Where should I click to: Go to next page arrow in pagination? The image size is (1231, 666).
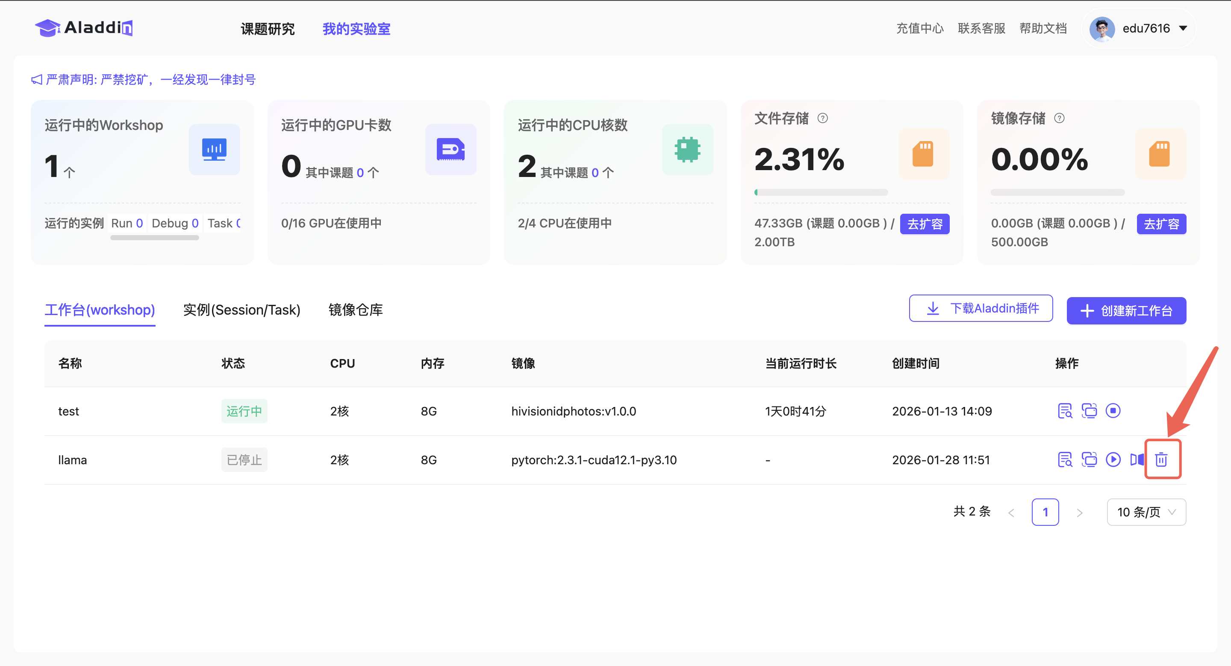coord(1080,513)
